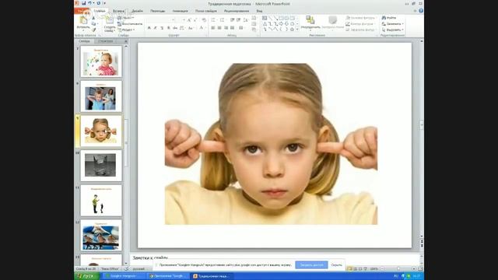This screenshot has width=498, height=280.
Task: Toggle justify text alignment
Action: pos(232,28)
